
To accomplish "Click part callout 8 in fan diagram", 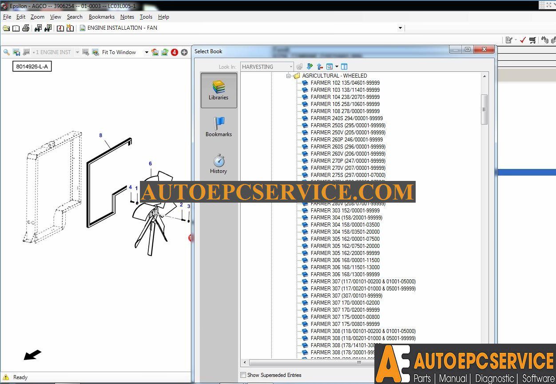I will click(x=101, y=136).
